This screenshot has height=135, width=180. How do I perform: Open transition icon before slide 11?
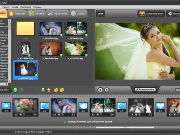pos(6,107)
